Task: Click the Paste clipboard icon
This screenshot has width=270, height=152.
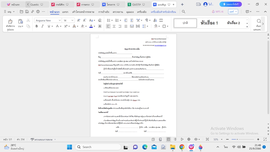Action: (21, 21)
